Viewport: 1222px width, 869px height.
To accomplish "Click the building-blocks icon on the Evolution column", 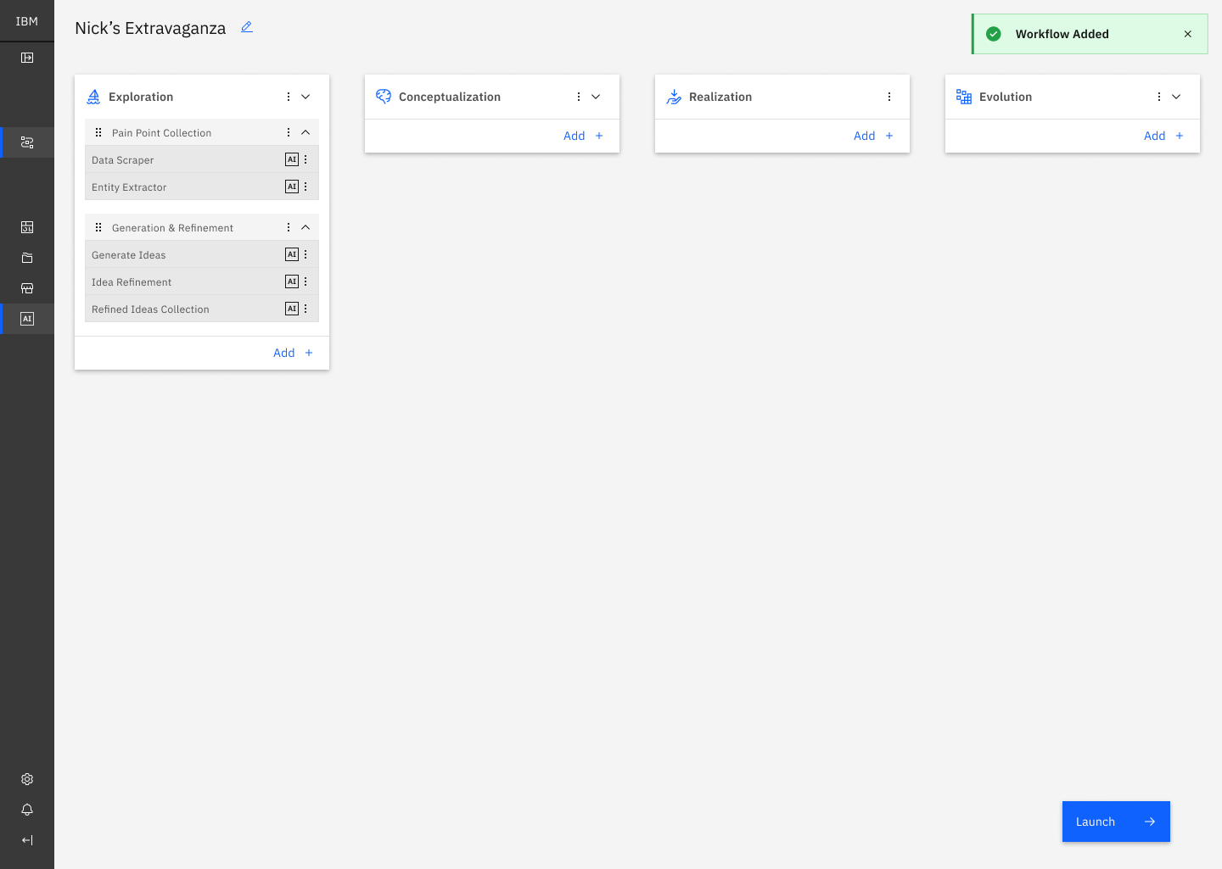I will [964, 96].
